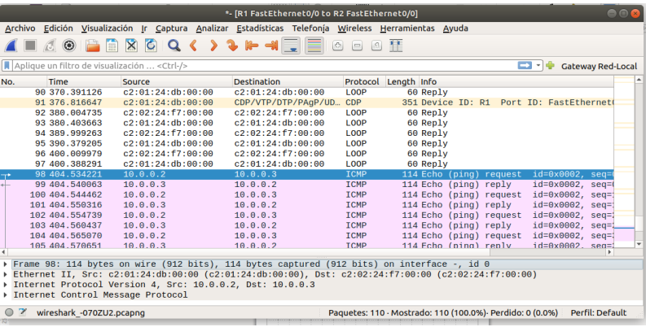This screenshot has width=646, height=327.
Task: Add a filter button with plus icon
Action: pyautogui.click(x=550, y=66)
